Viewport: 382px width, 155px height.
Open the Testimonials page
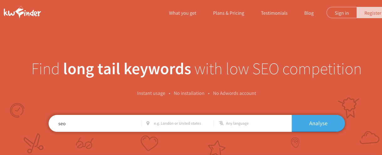coord(274,13)
